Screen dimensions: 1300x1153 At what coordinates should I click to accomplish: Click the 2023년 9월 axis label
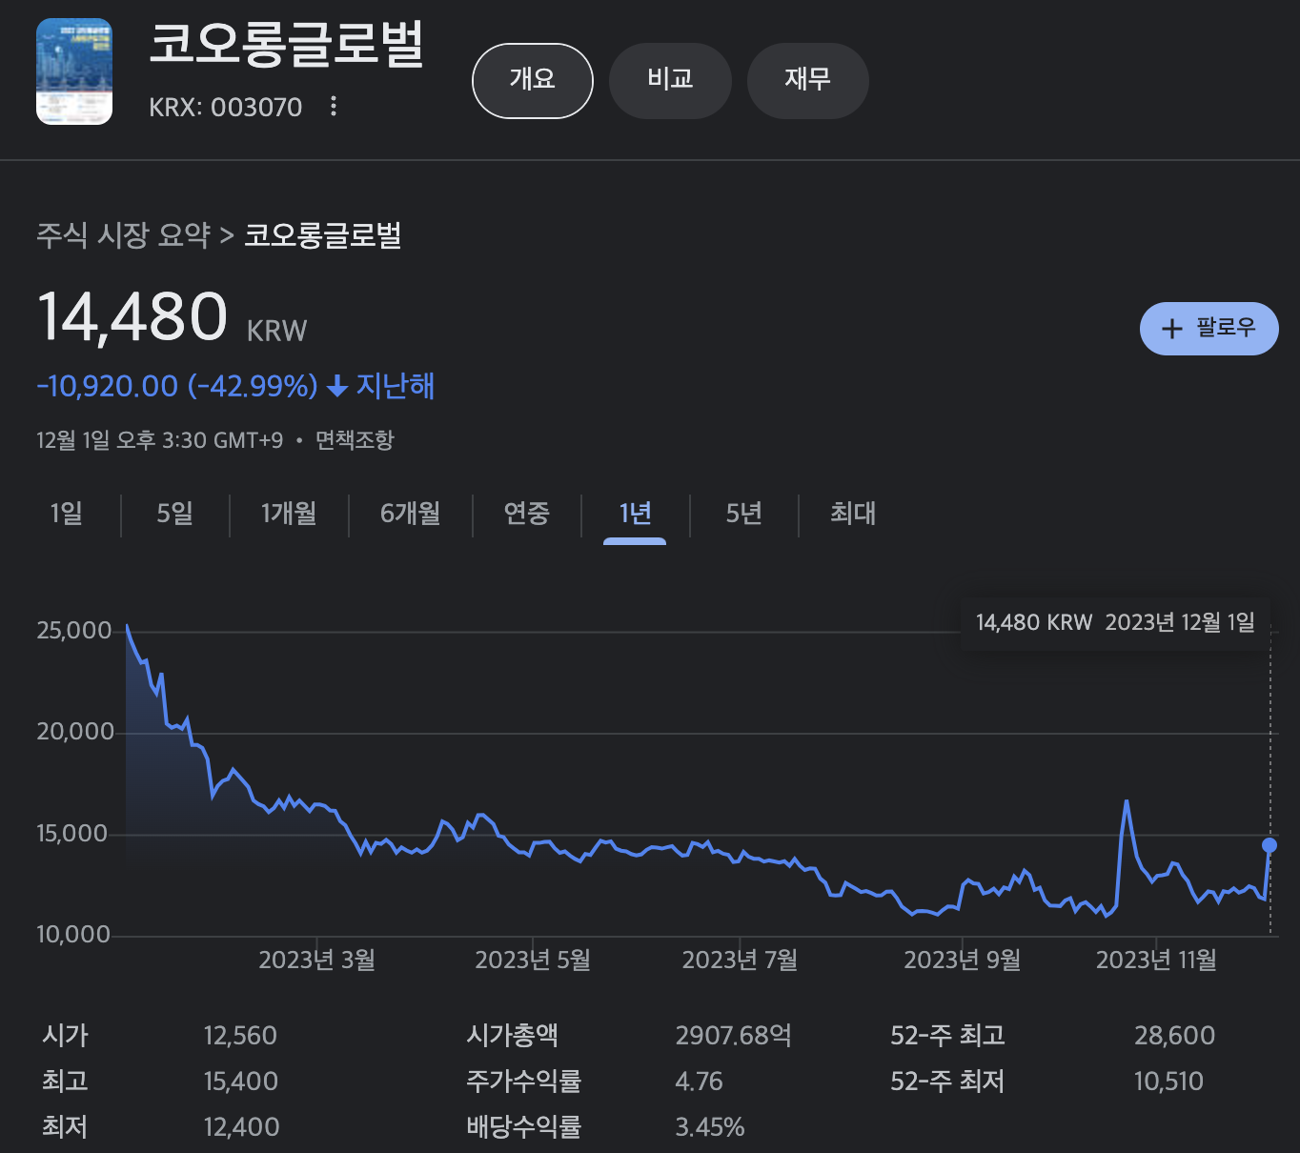click(x=963, y=960)
